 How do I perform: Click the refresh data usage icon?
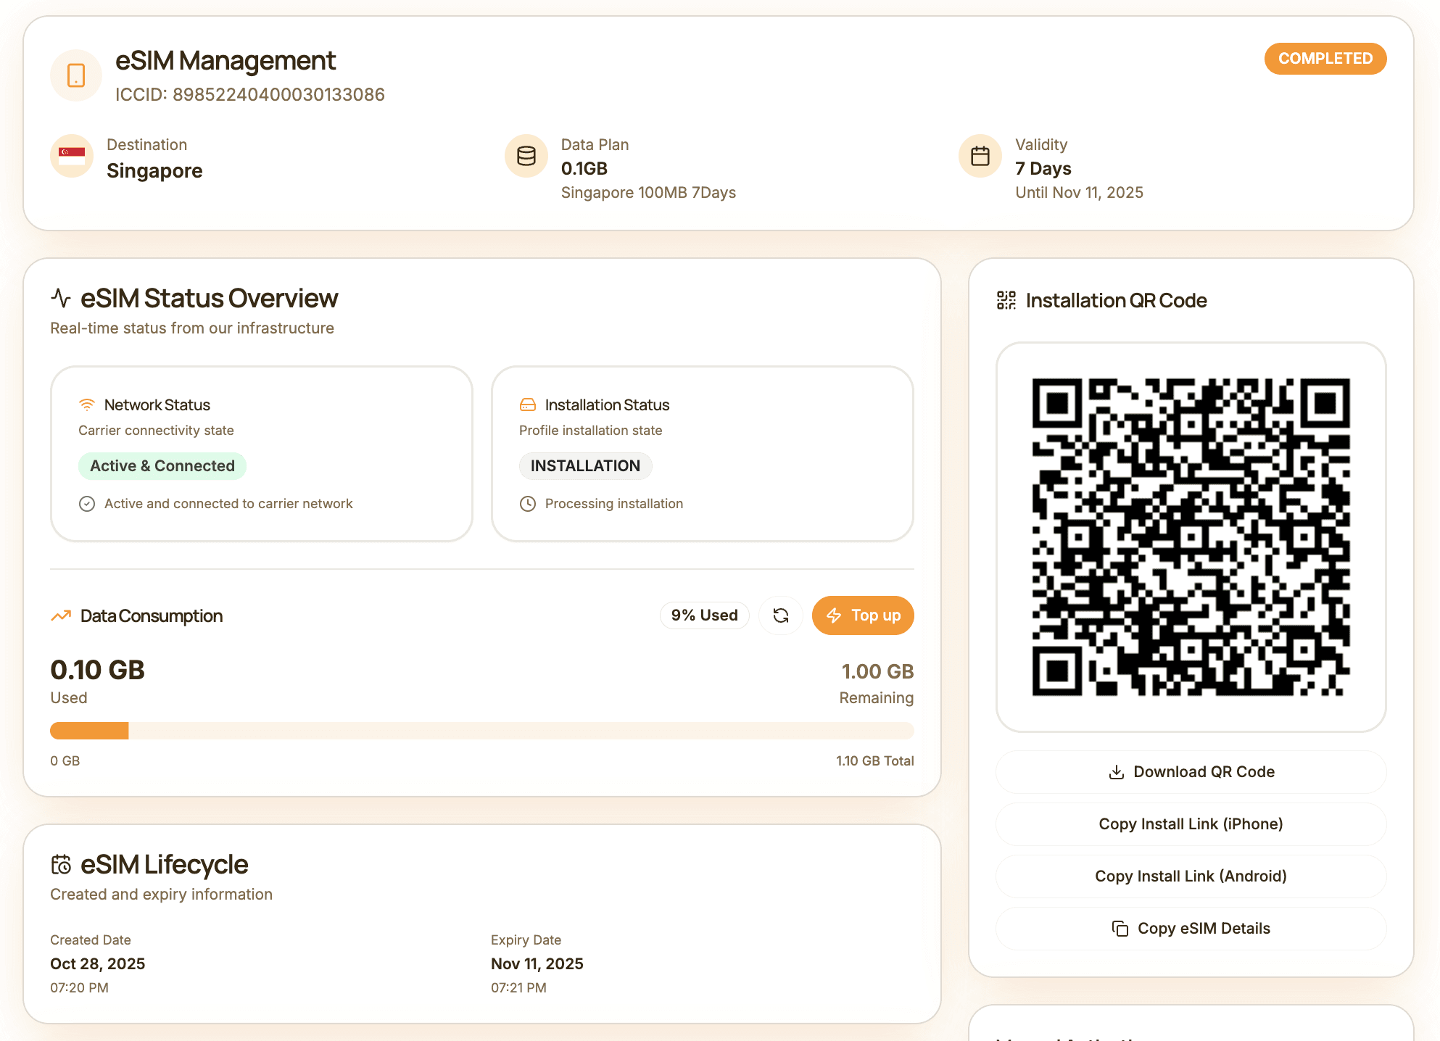pos(780,615)
